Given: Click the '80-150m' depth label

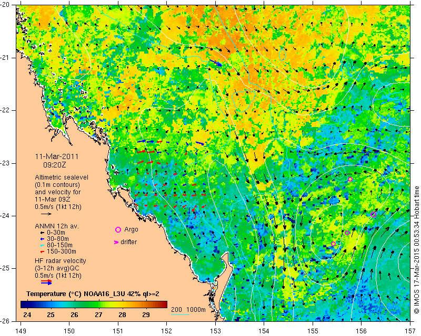Looking at the screenshot, I should 59,245.
